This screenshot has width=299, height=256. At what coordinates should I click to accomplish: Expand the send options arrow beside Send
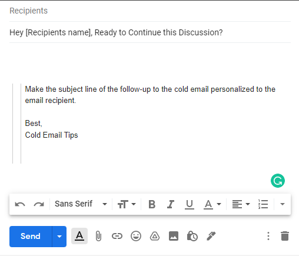pyautogui.click(x=59, y=237)
